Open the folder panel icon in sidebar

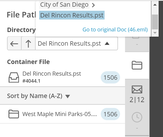tap(137, 65)
